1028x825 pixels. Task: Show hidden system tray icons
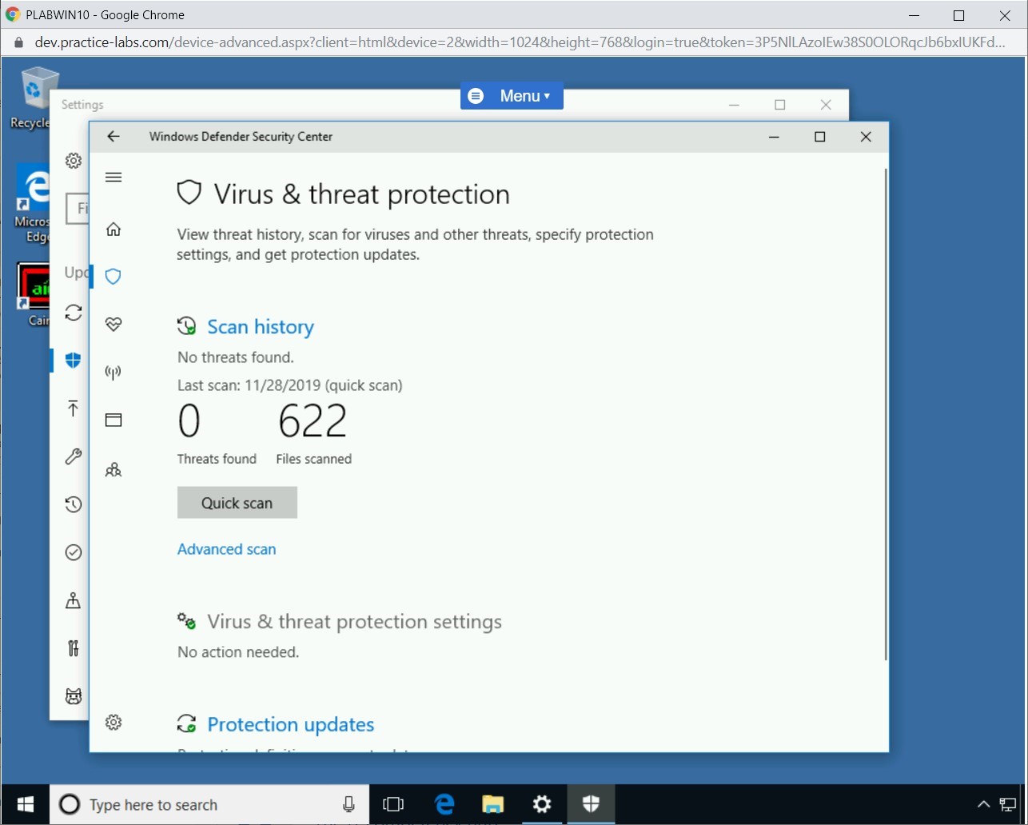click(x=983, y=805)
